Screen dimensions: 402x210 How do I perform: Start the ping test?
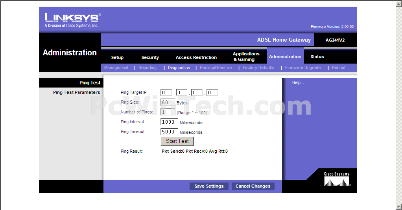(177, 141)
